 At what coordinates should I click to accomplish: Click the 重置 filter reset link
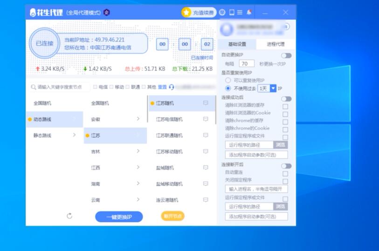[162, 87]
